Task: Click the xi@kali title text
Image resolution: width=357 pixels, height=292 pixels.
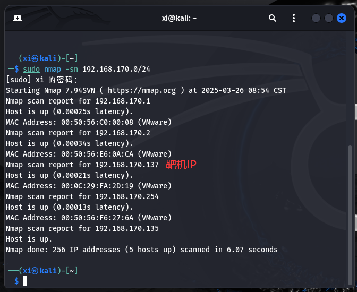Action: click(x=179, y=18)
